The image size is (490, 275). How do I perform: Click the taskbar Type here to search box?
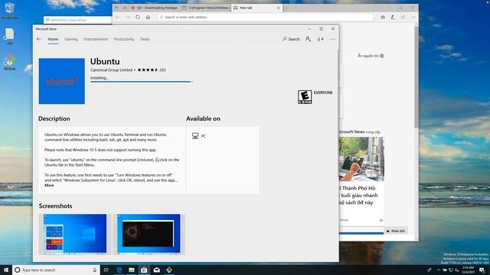[56, 270]
